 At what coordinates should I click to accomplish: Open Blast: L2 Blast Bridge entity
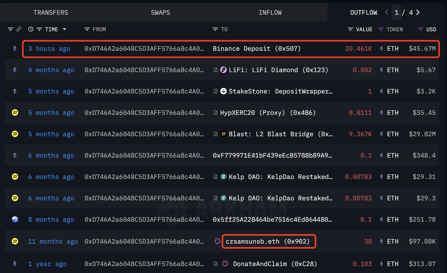point(281,134)
